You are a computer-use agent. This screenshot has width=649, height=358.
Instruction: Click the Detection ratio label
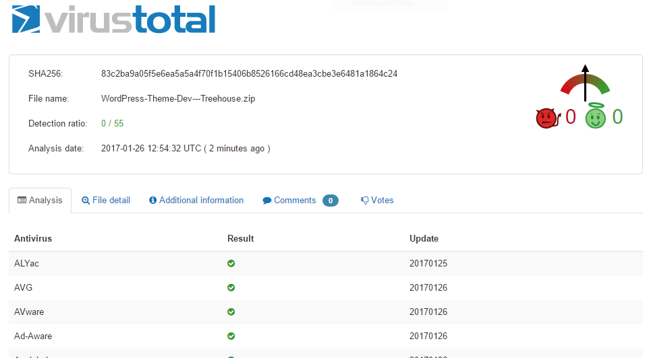(x=57, y=123)
